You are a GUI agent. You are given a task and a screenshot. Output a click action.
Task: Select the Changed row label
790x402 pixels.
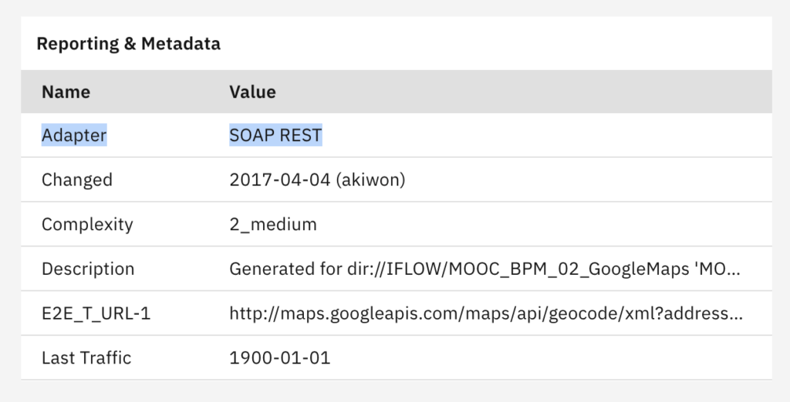[77, 179]
